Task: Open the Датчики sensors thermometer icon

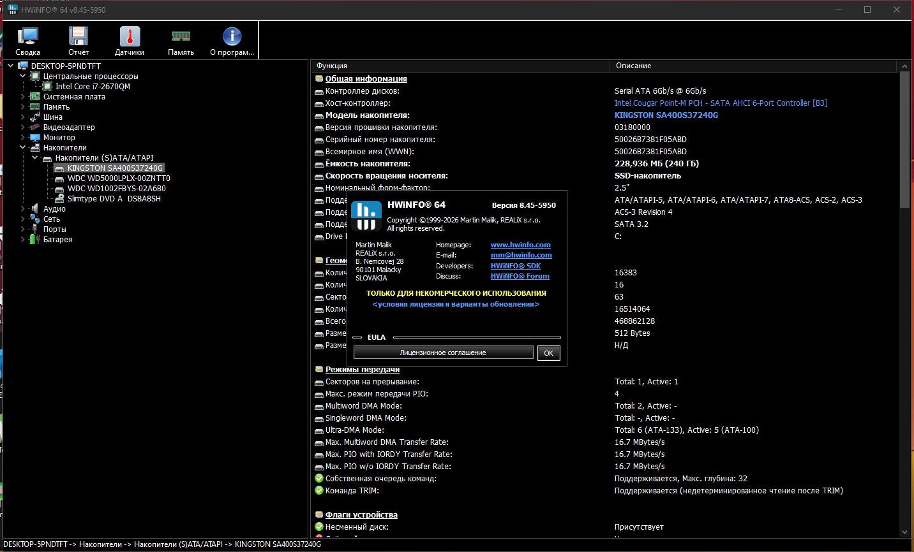Action: (x=130, y=41)
